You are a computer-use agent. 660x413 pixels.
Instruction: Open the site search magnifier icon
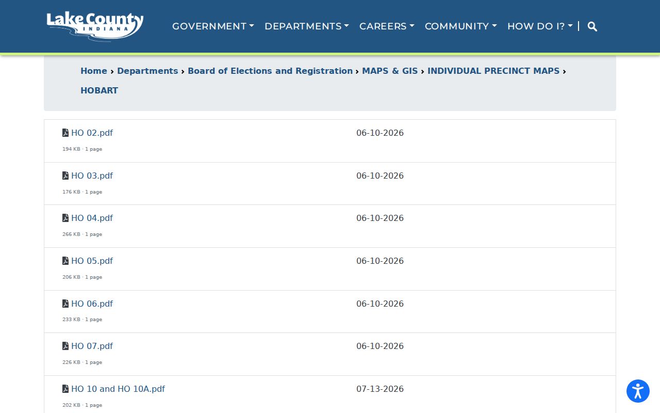click(x=592, y=26)
